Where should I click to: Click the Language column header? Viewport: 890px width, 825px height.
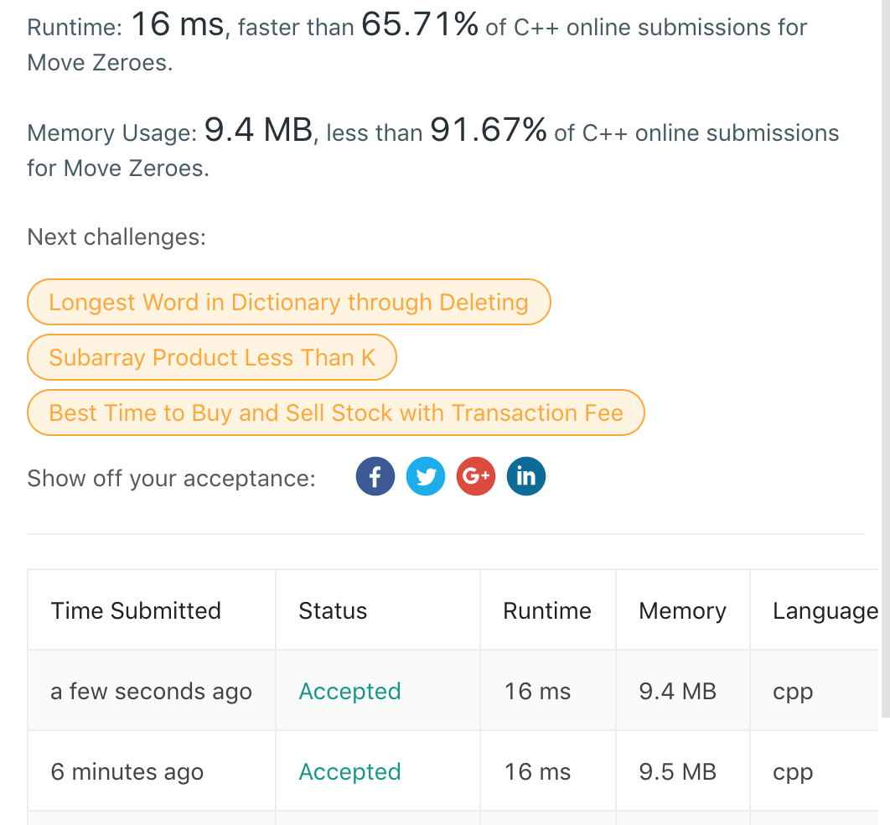(x=825, y=611)
